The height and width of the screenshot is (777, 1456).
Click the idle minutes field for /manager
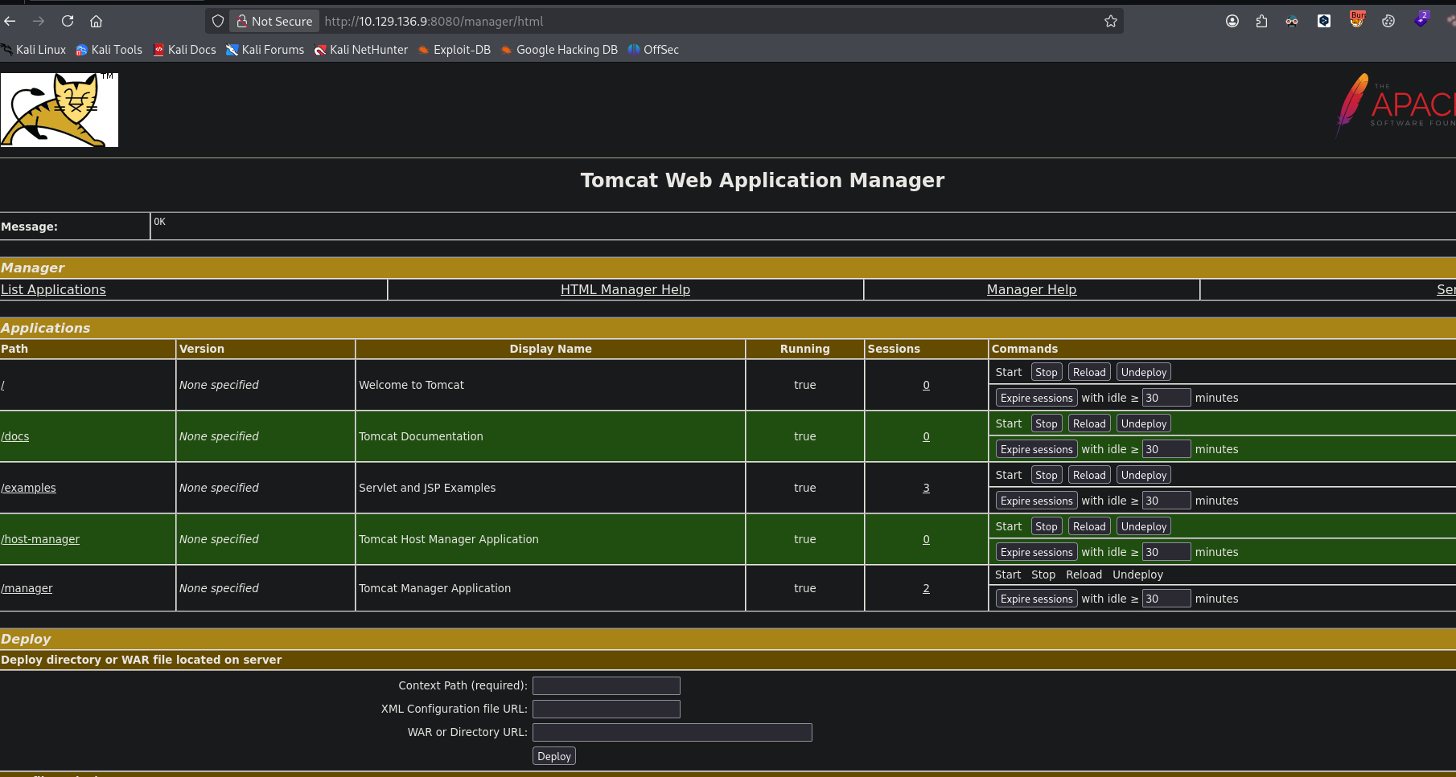[x=1166, y=599]
